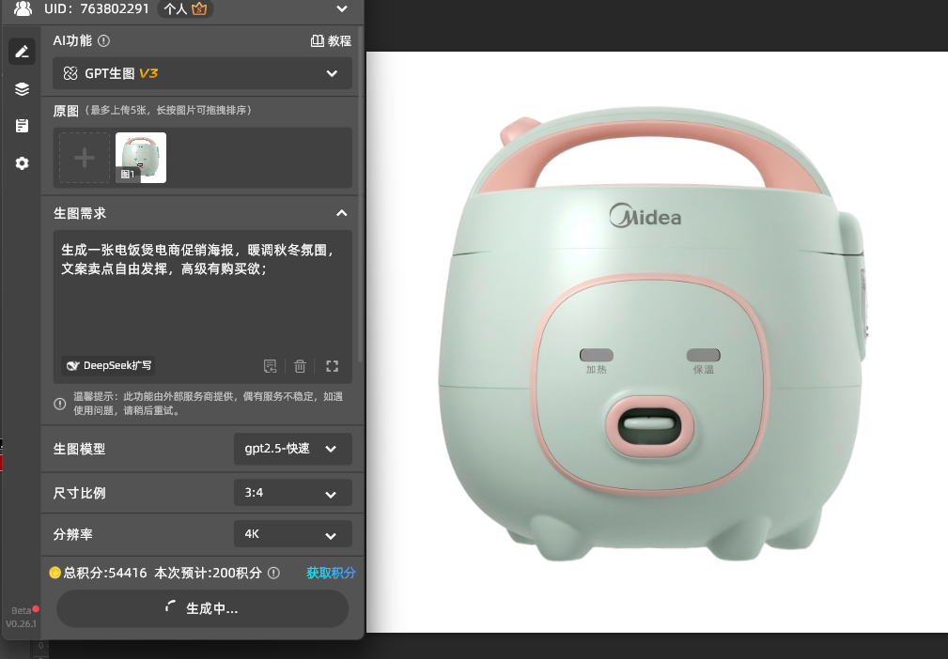948x659 pixels.
Task: Expand the account dropdown chevron at top
Action: coord(342,8)
